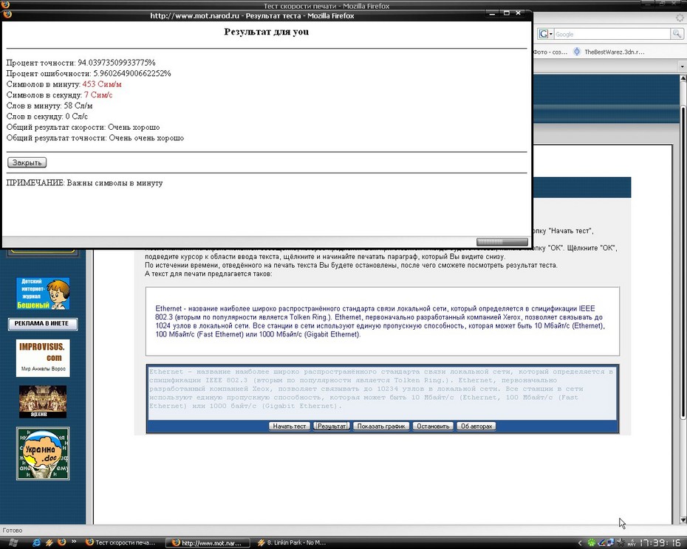The image size is (687, 549).
Task: Open the архив banner image
Action: [x=43, y=401]
